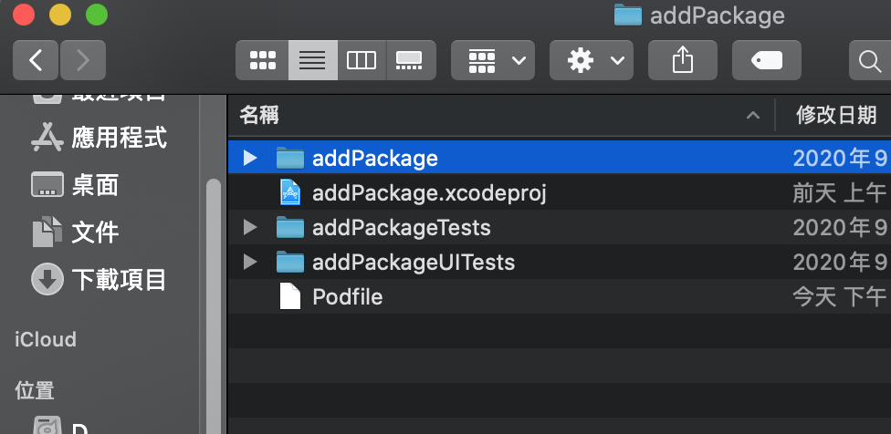
Task: Open 下載項目 in the sidebar
Action: (119, 279)
